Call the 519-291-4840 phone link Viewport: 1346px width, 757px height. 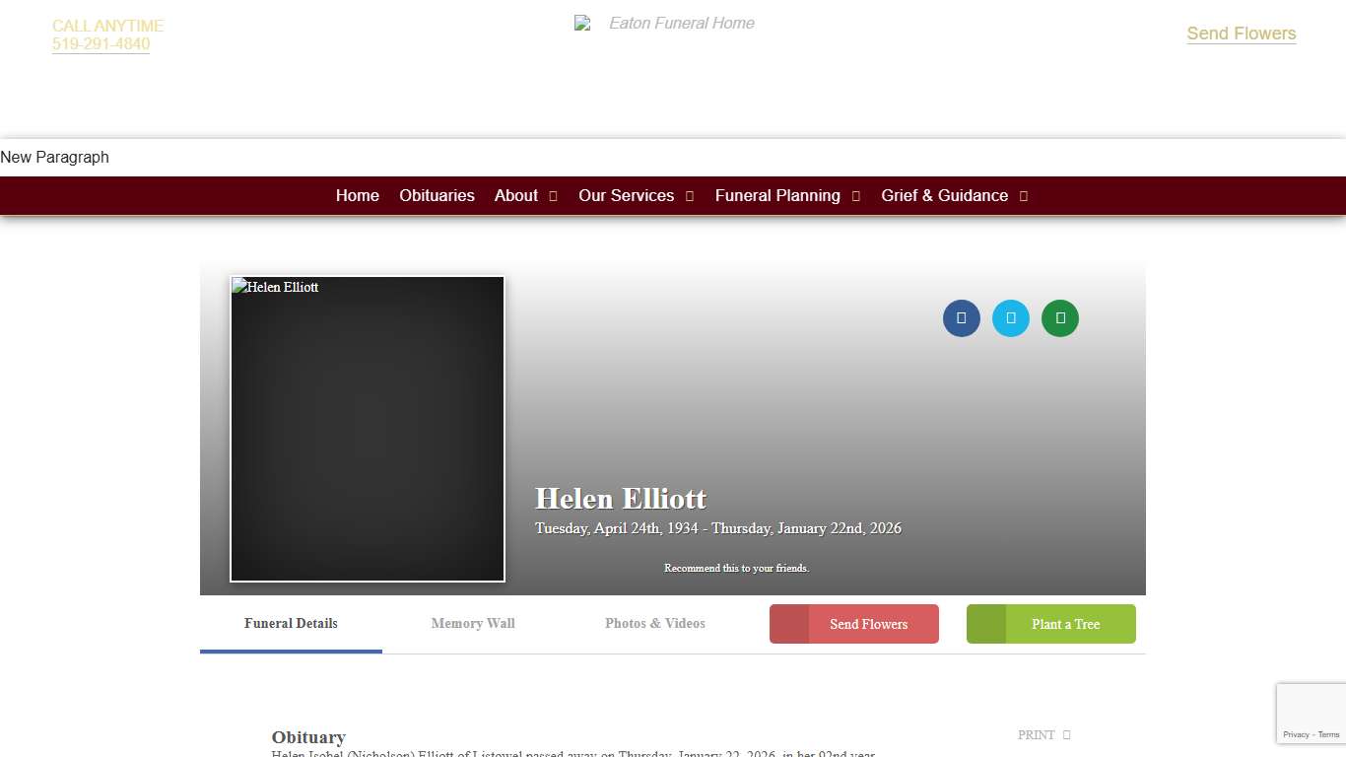point(101,43)
